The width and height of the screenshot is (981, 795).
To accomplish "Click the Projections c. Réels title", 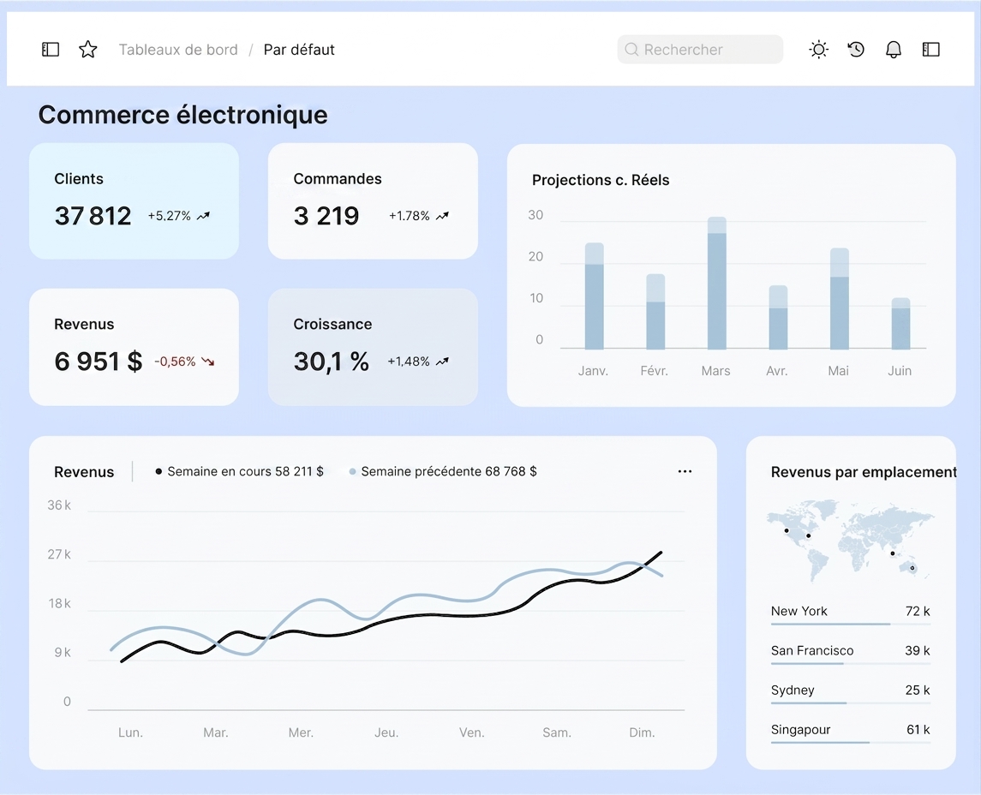I will point(601,180).
